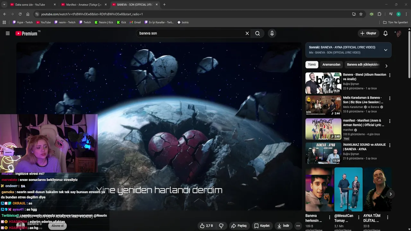Open options for Melis Karaduman video

tap(390, 98)
